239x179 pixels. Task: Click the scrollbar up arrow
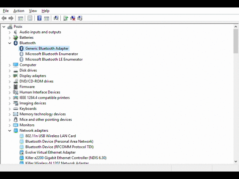tap(236, 26)
